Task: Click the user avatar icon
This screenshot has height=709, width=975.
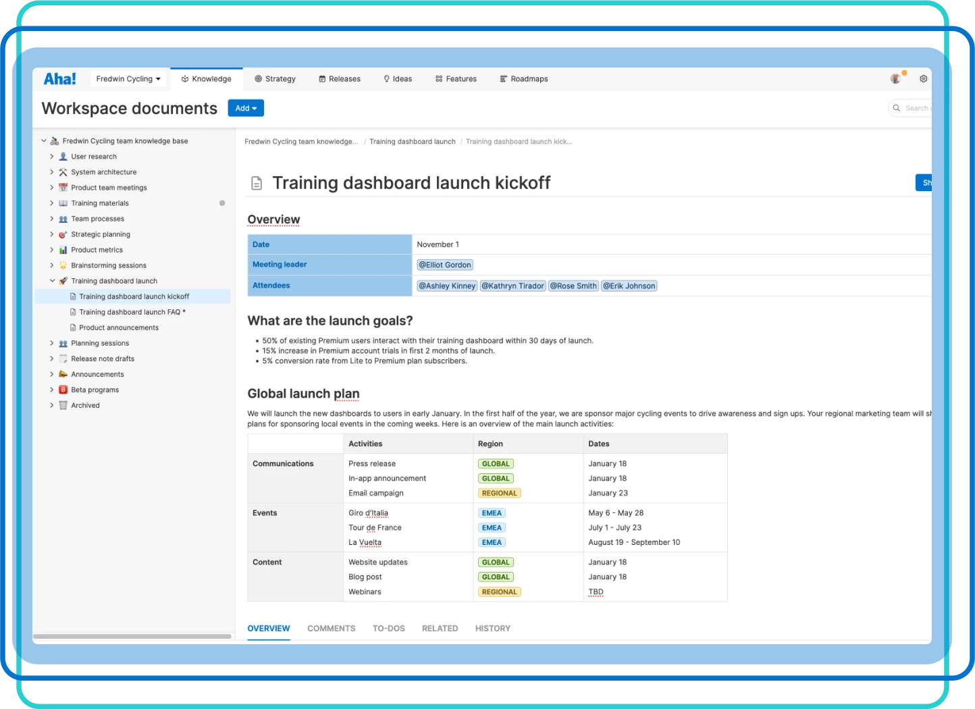Action: 895,79
